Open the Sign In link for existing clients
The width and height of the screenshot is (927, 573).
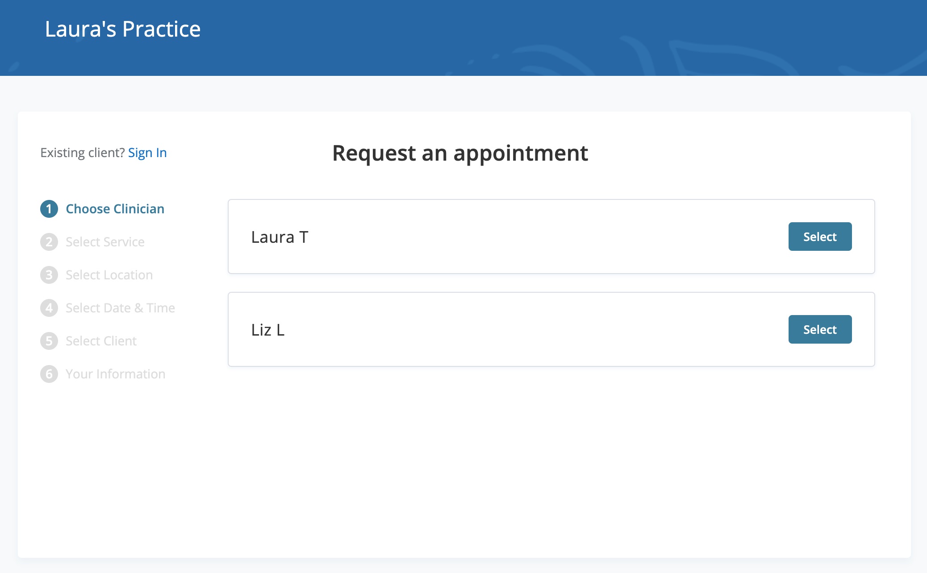coord(147,152)
